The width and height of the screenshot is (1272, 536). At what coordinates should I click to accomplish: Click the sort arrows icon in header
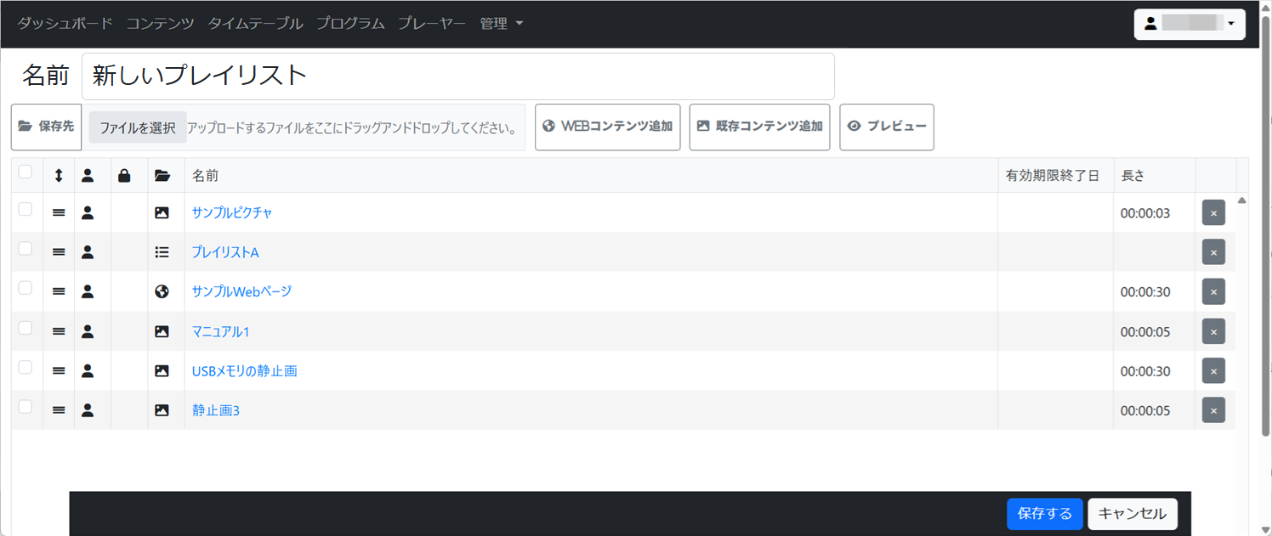pyautogui.click(x=59, y=176)
